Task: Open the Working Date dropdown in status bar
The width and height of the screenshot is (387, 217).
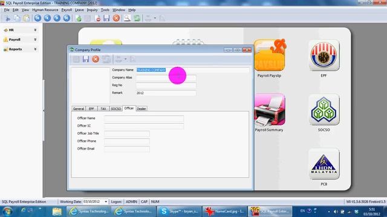Action: (x=106, y=202)
